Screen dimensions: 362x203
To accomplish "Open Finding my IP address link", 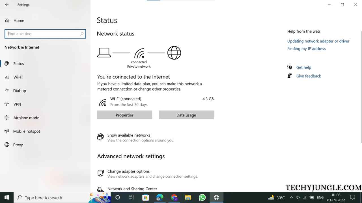I will coord(306,49).
